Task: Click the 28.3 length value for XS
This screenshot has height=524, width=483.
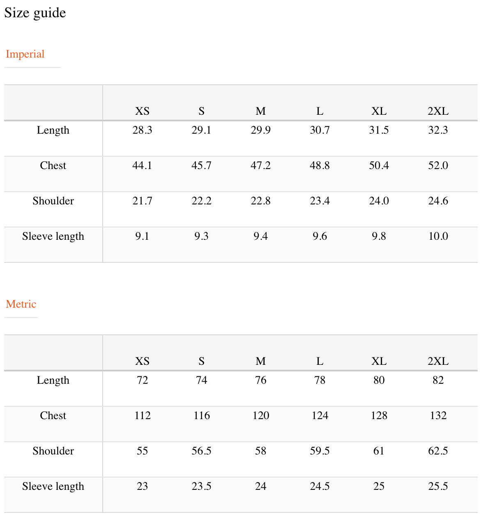Action: (143, 130)
